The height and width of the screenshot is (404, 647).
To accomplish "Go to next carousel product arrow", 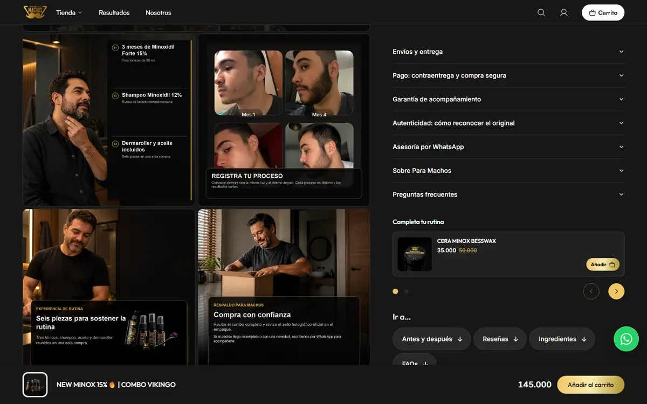I will (x=616, y=291).
